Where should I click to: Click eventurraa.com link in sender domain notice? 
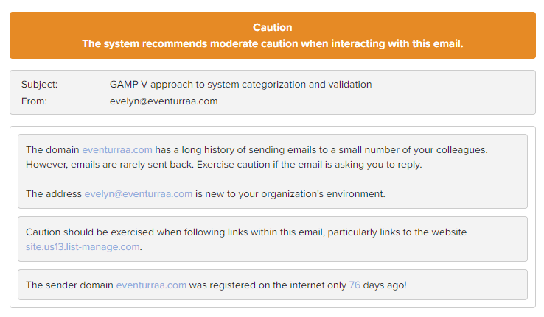151,285
